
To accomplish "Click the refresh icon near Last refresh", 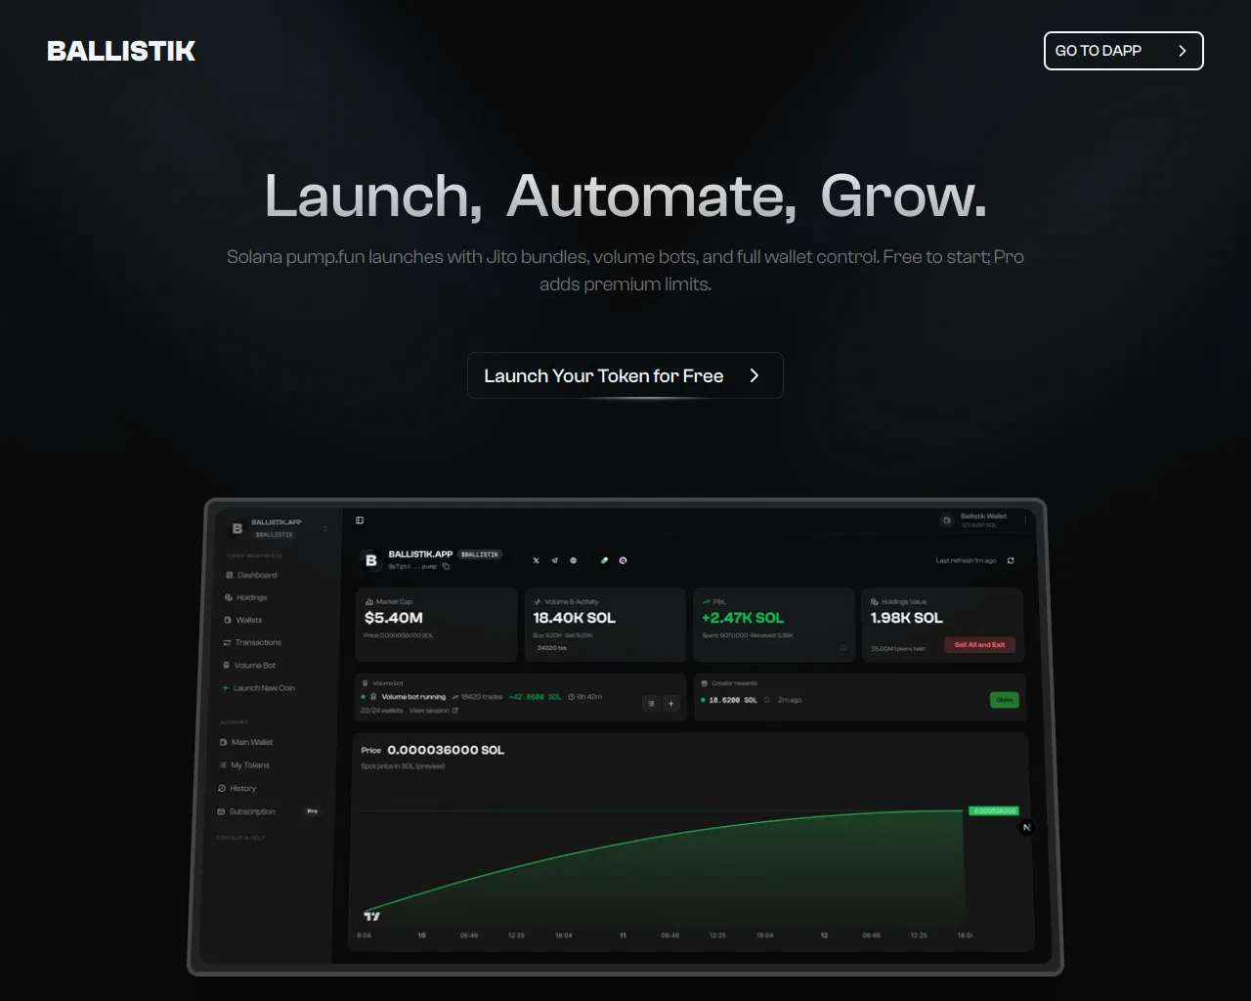I will (1011, 560).
